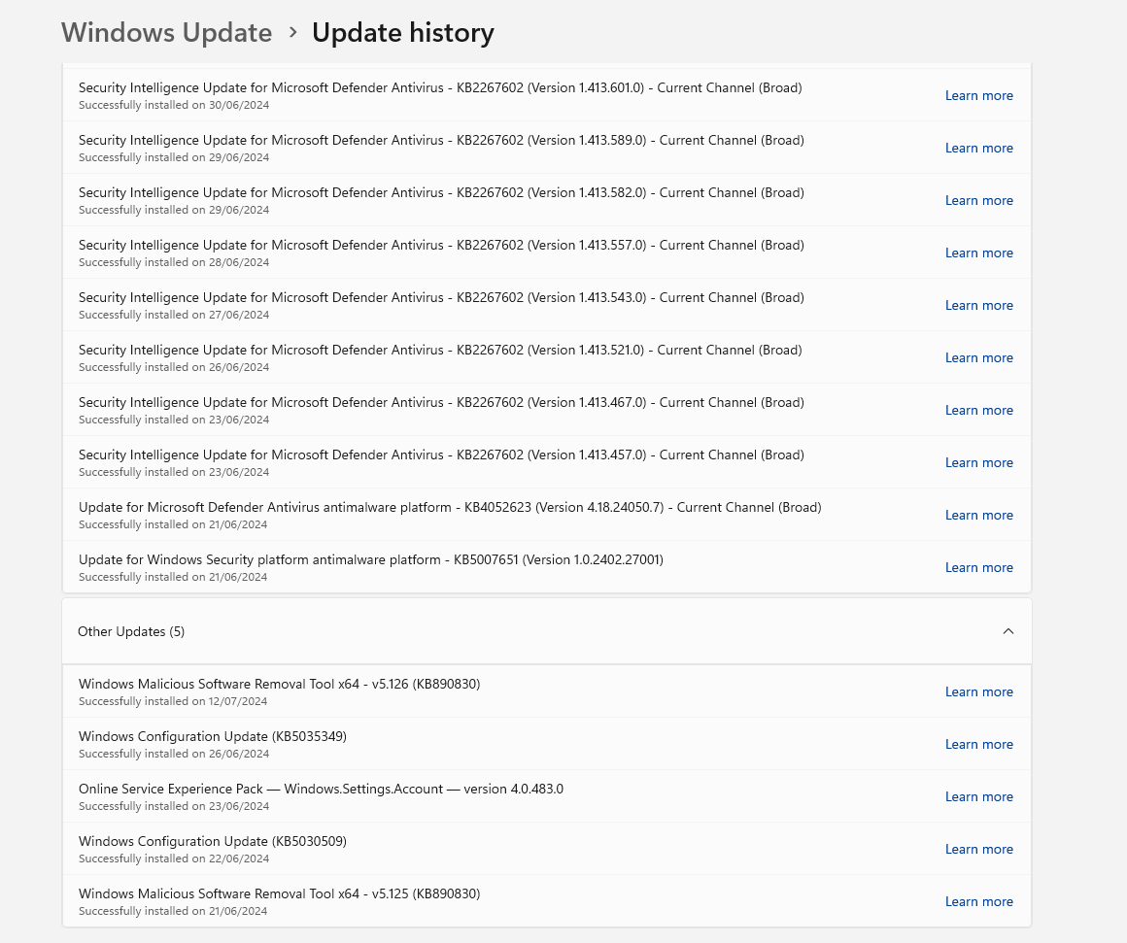The image size is (1127, 943).
Task: Click 'Successfully installed on 28/06/2024' status
Action: pyautogui.click(x=174, y=262)
